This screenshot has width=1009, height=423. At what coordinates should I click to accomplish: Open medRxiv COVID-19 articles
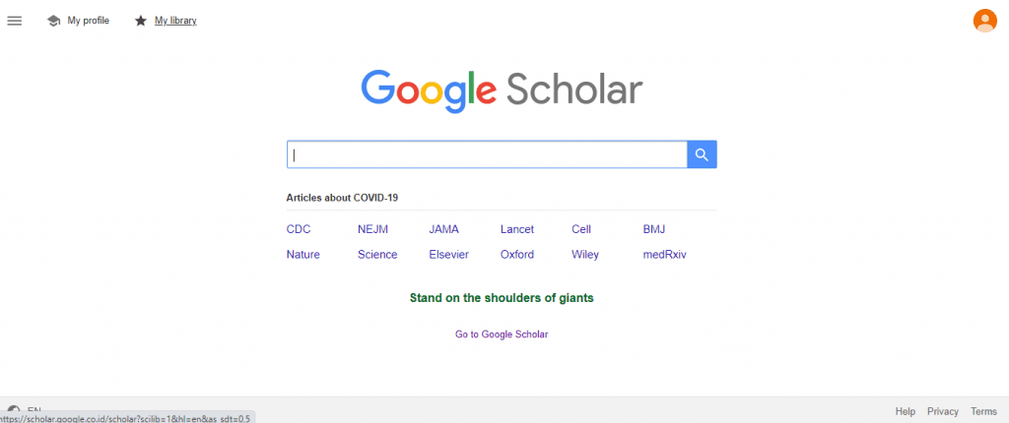(x=664, y=255)
